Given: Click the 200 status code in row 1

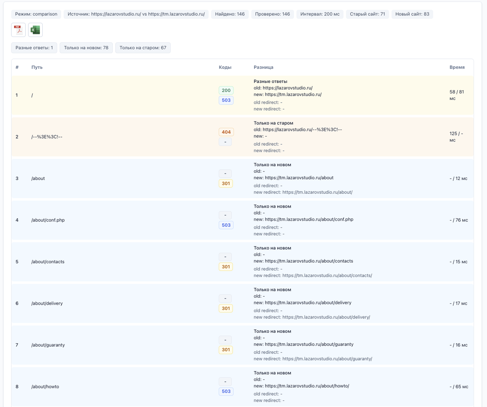Looking at the screenshot, I should tap(226, 90).
